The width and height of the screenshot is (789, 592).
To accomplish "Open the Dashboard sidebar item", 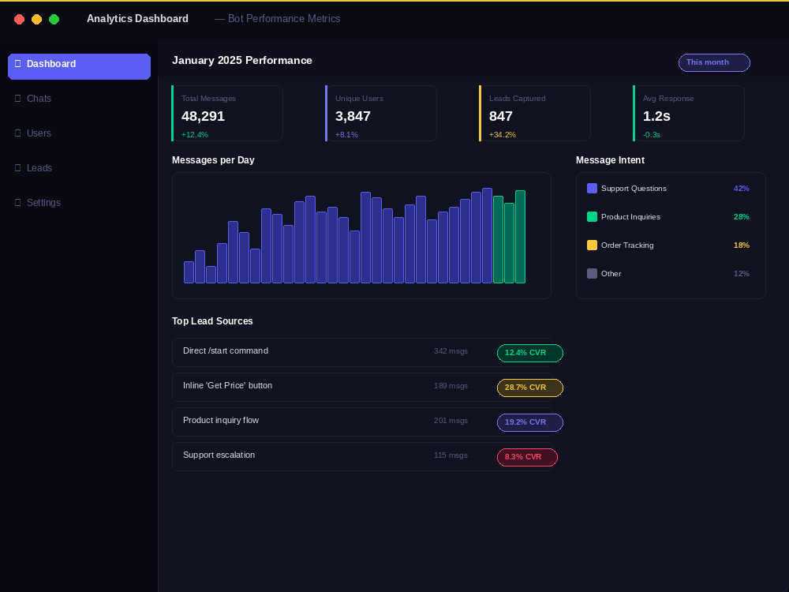I will tap(79, 66).
